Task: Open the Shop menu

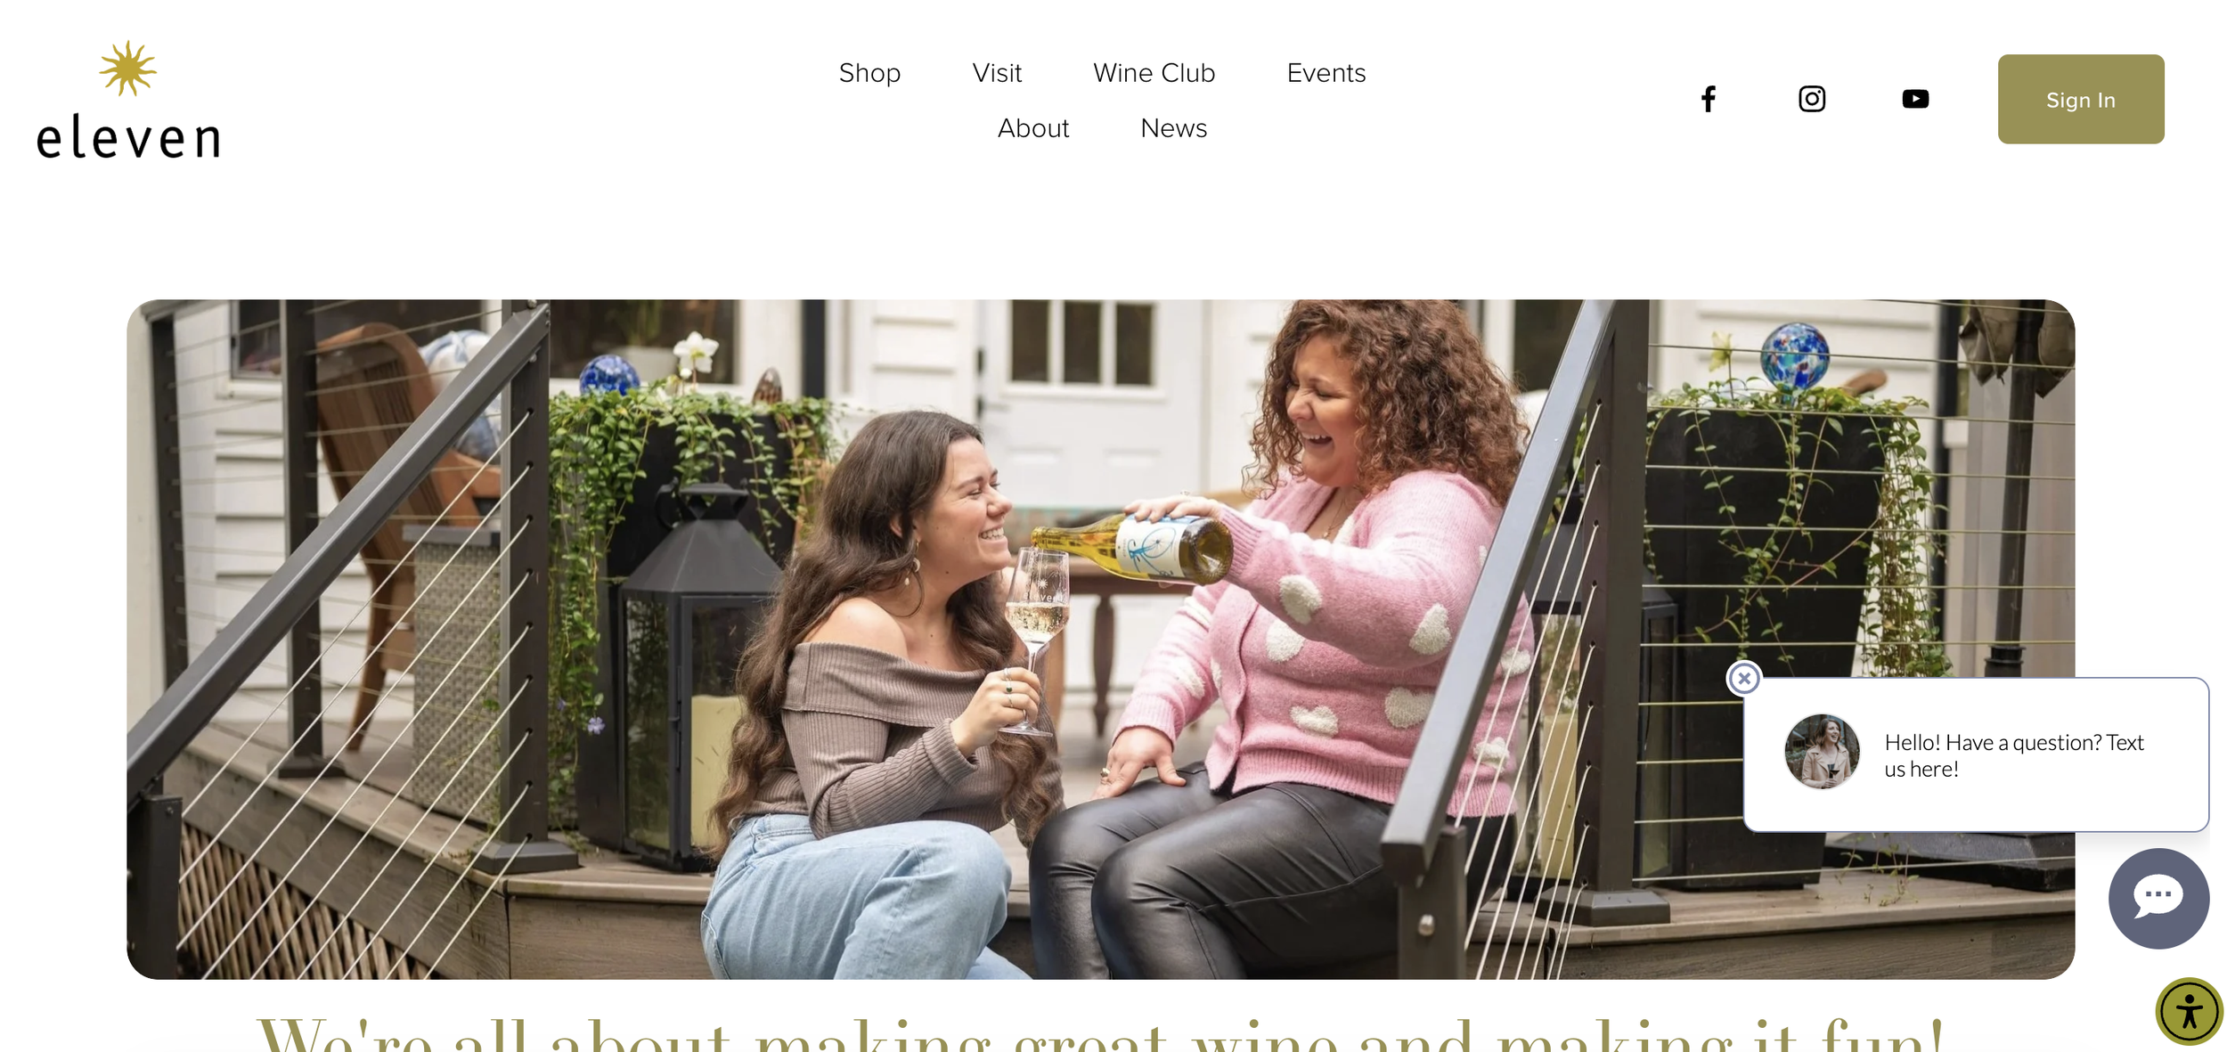Action: pyautogui.click(x=869, y=73)
